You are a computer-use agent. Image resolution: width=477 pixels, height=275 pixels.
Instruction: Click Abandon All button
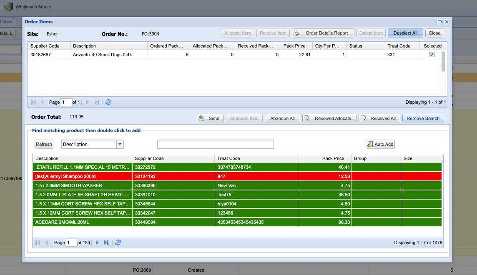[x=282, y=118]
